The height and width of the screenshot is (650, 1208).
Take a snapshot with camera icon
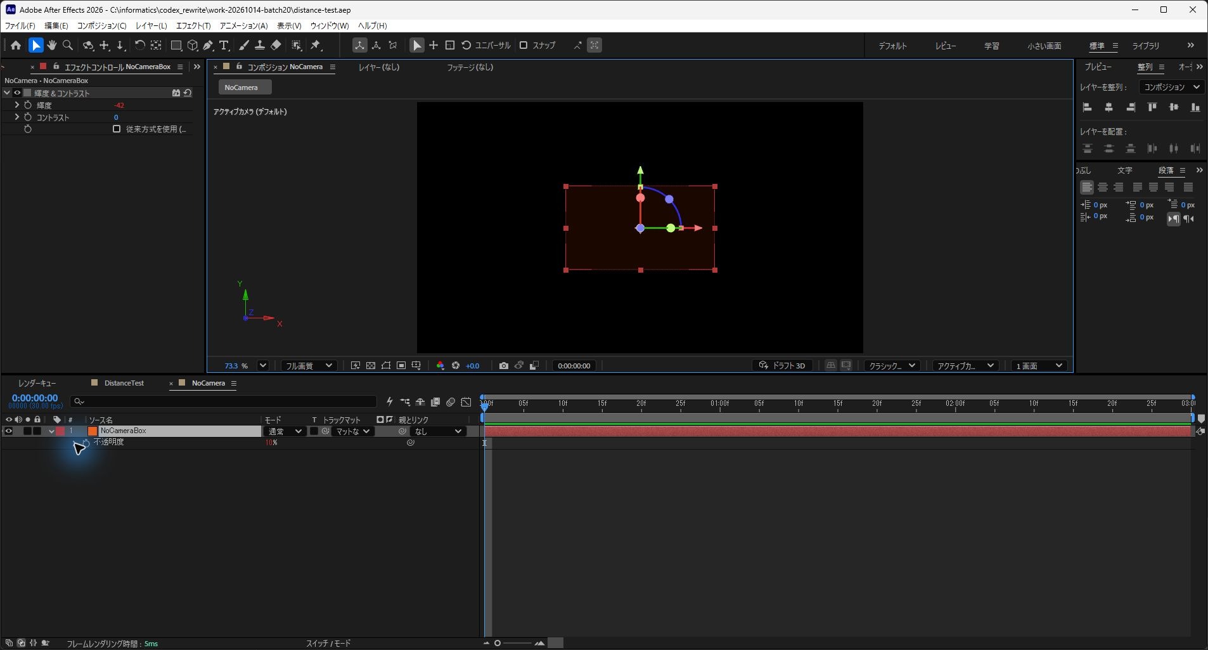503,366
